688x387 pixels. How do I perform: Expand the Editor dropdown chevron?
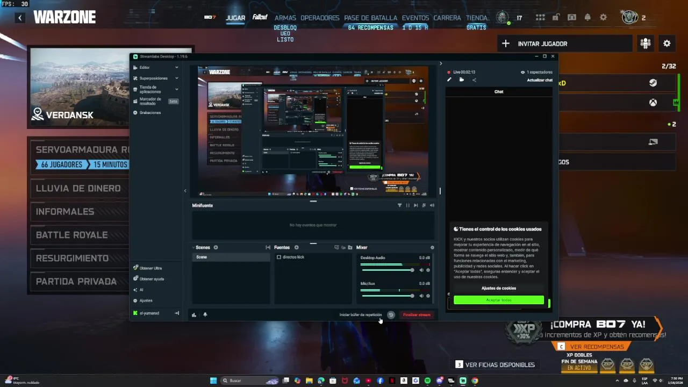coord(176,67)
